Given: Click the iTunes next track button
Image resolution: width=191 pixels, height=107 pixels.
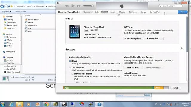Looking at the screenshot, I should [79, 6].
